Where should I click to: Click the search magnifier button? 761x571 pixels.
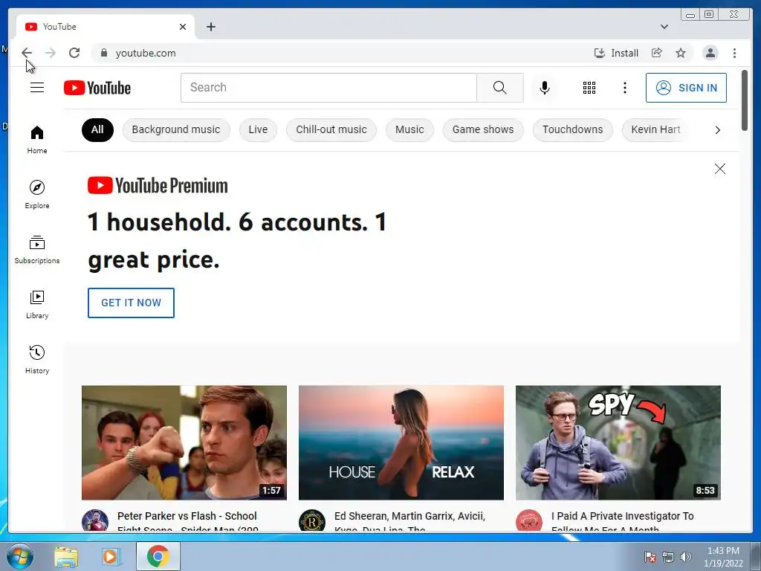point(500,88)
